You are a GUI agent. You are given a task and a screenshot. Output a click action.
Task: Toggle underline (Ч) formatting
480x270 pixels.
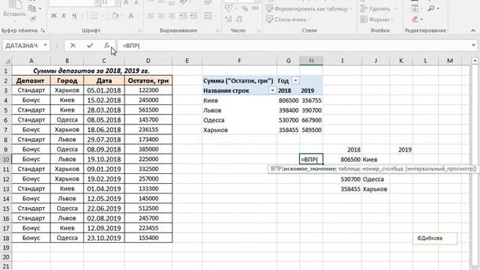coord(74,16)
